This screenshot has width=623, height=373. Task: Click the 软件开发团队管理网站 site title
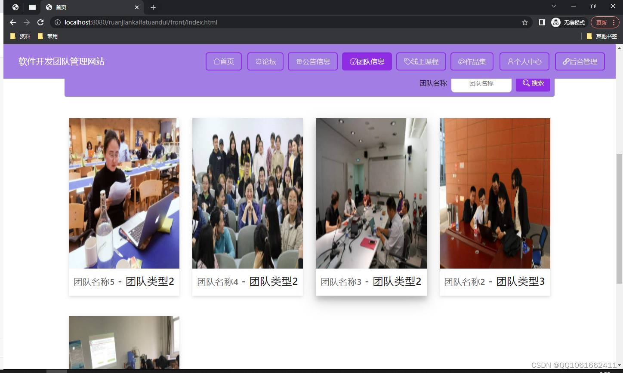coord(62,61)
